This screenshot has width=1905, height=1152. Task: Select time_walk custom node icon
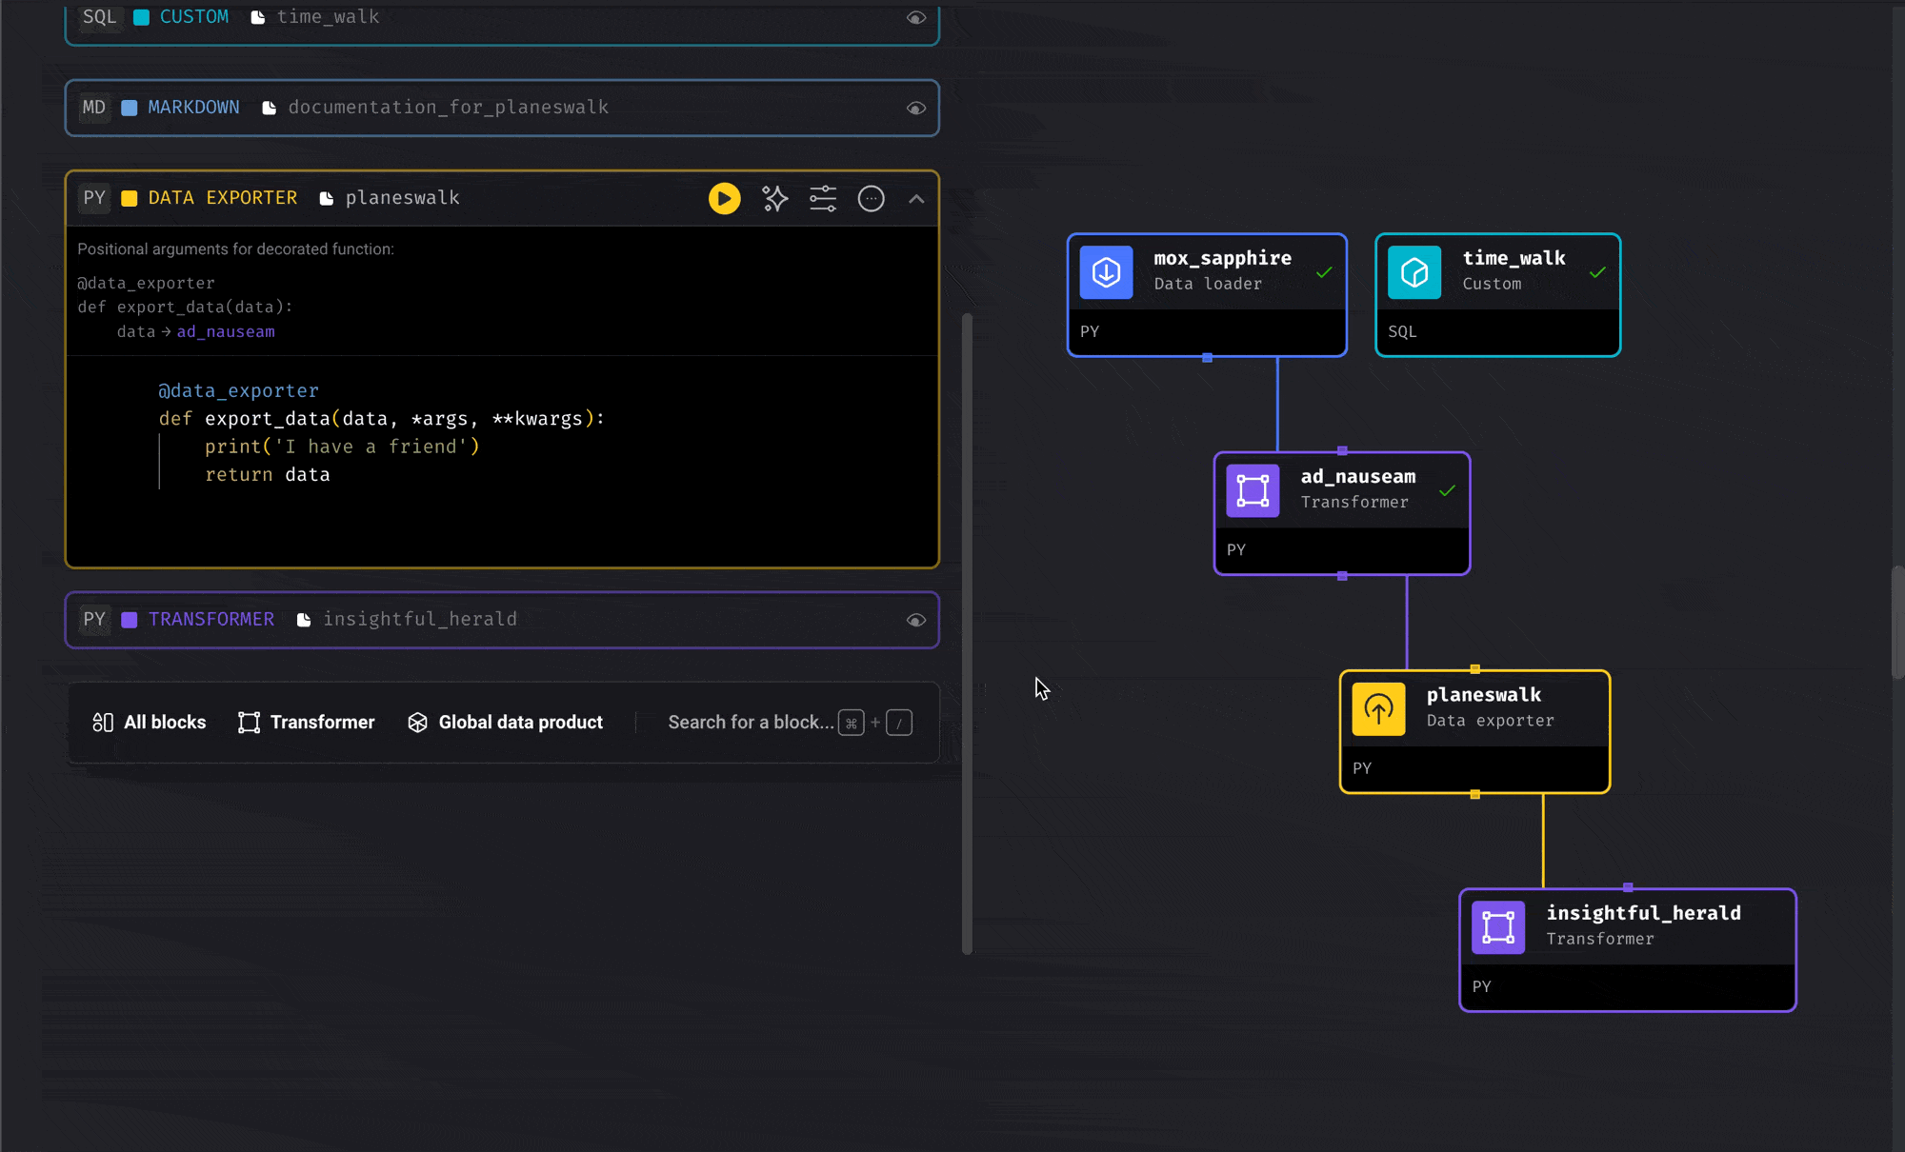pos(1414,272)
